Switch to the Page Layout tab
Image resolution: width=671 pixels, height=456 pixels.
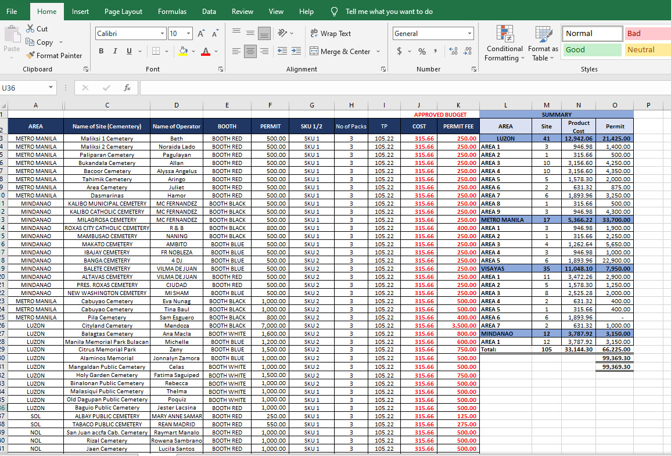tap(123, 12)
